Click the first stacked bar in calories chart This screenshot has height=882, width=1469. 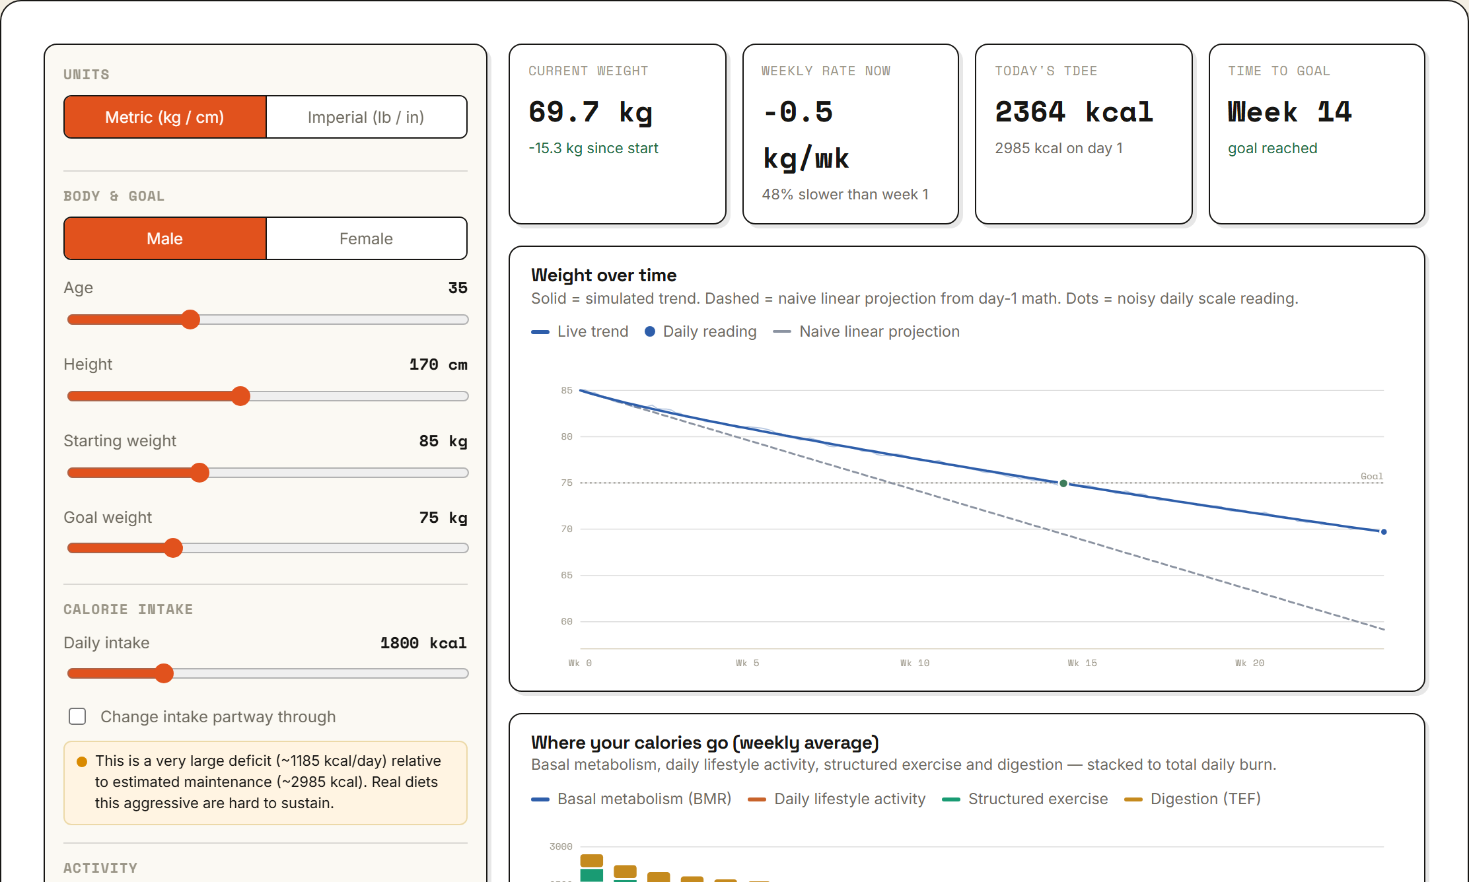(592, 868)
